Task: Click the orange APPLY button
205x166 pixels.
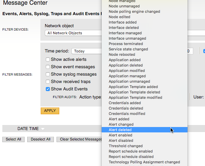Action: point(50,111)
